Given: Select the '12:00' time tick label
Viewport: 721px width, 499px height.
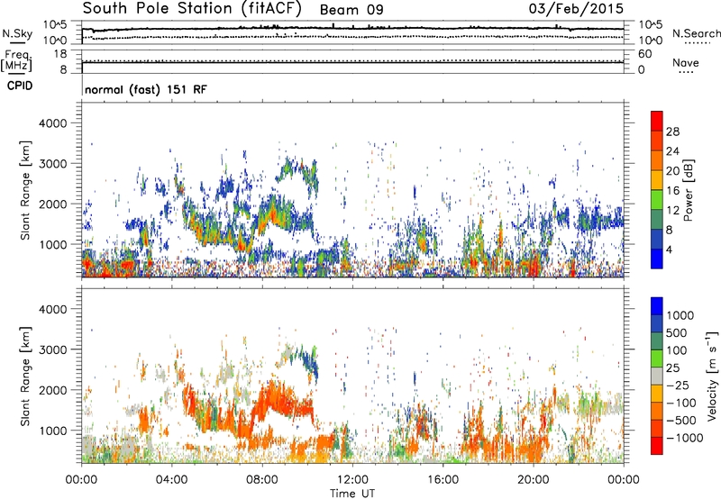Looking at the screenshot, I should [x=352, y=480].
